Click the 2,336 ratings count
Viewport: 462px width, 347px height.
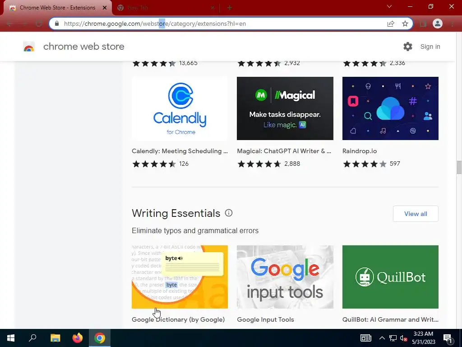(397, 63)
